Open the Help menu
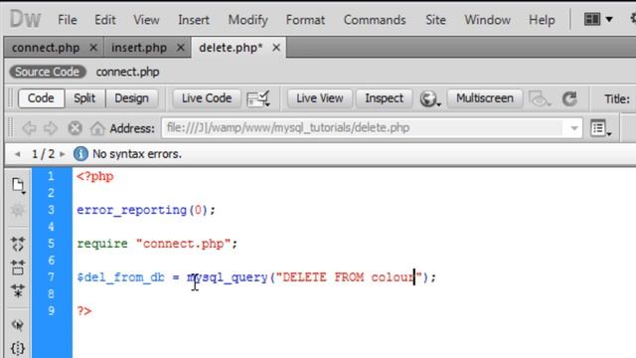 click(x=542, y=20)
